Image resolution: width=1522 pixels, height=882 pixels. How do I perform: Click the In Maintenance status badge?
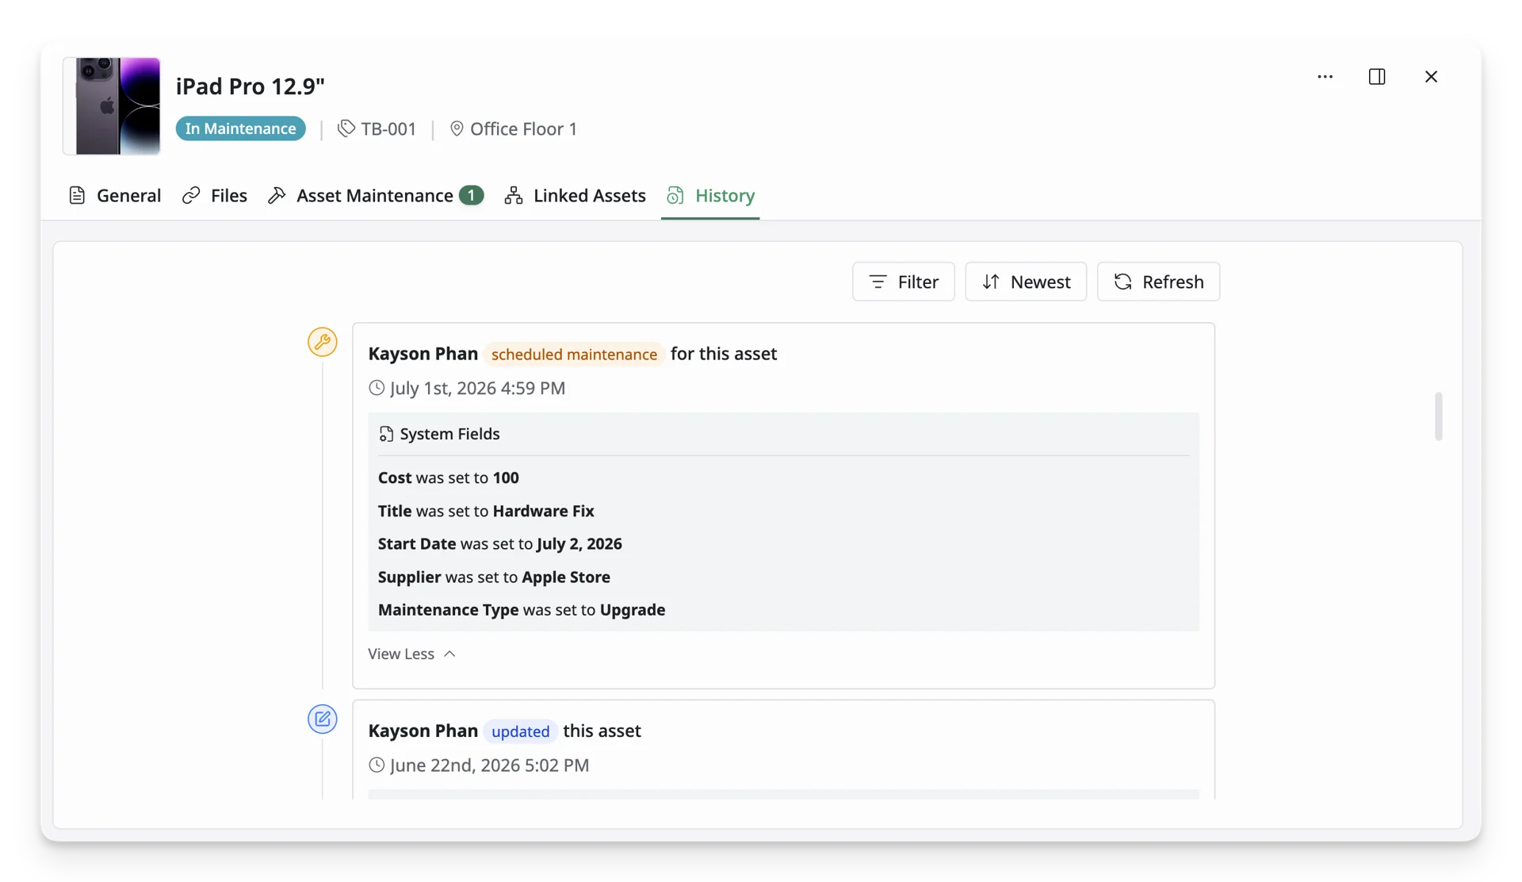click(241, 128)
